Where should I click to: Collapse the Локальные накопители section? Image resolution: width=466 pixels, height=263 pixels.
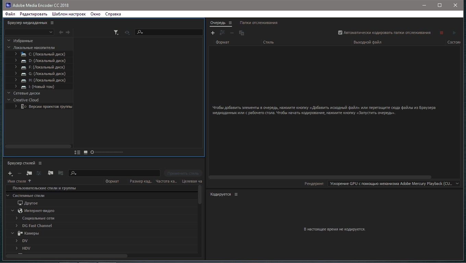click(x=9, y=48)
